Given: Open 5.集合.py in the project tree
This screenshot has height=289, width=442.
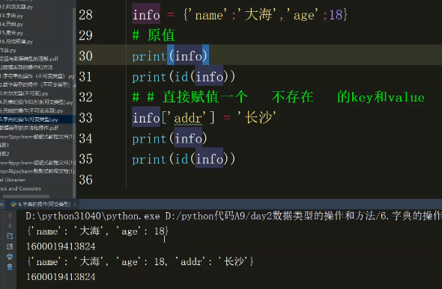Looking at the screenshot, I should 12,33.
